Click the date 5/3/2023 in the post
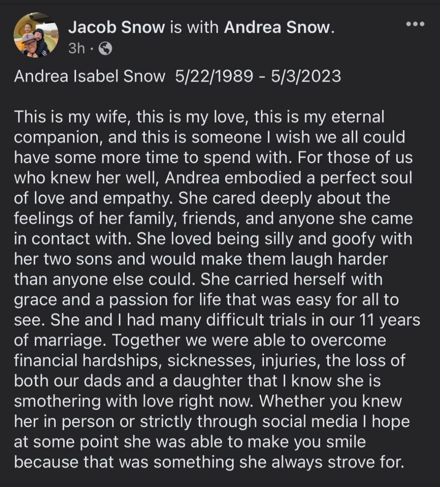The width and height of the screenshot is (440, 487). click(306, 76)
